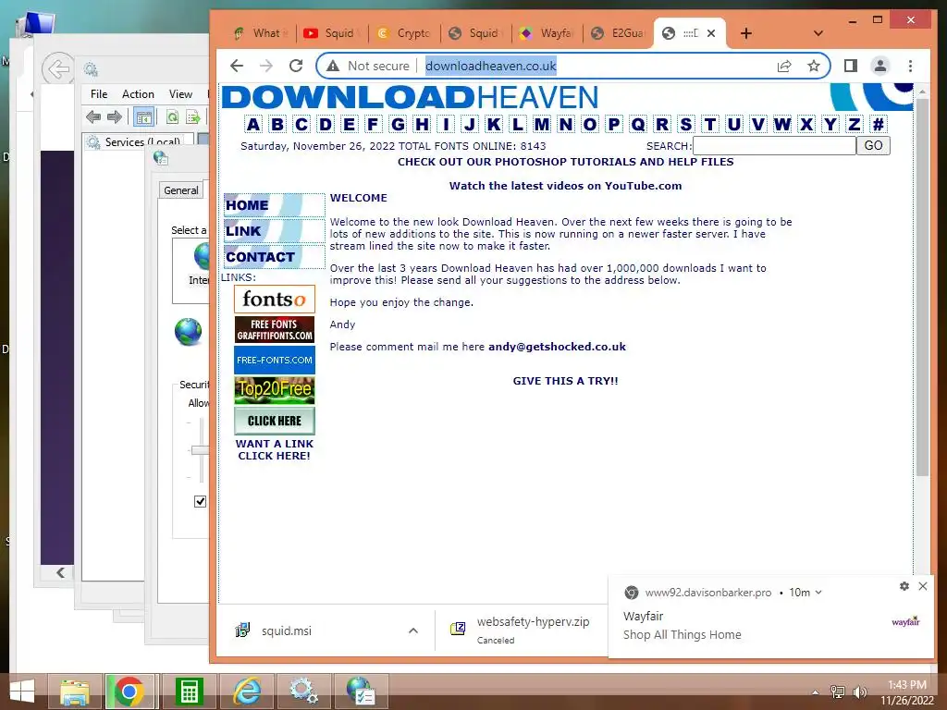Switch to the Crypto tab
Viewport: 947px width, 710px height.
click(404, 33)
